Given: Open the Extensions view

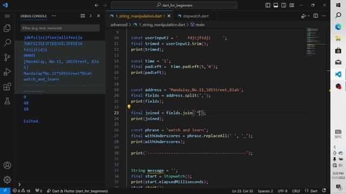Looking at the screenshot, I should (x=7, y=86).
